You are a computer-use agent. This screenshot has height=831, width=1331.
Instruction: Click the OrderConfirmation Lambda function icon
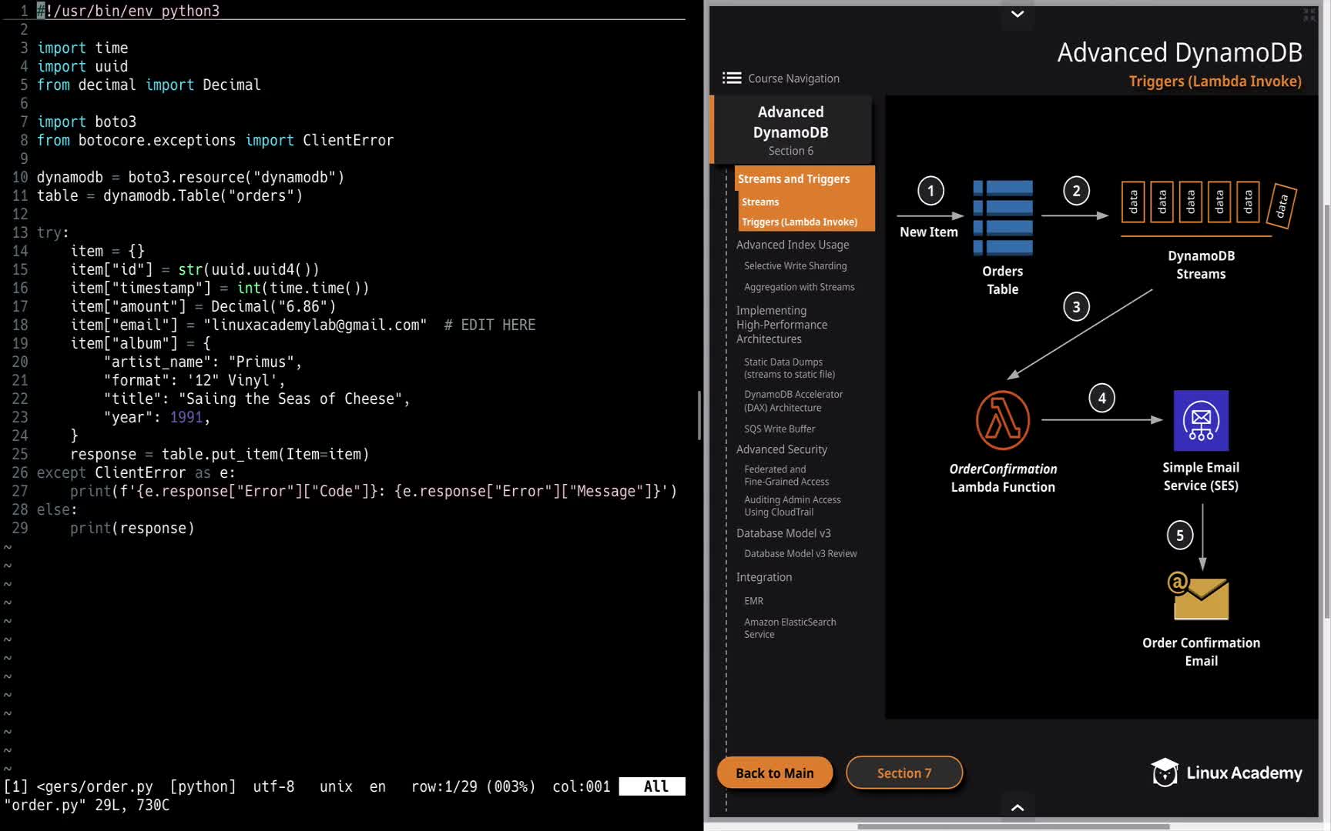(1002, 420)
